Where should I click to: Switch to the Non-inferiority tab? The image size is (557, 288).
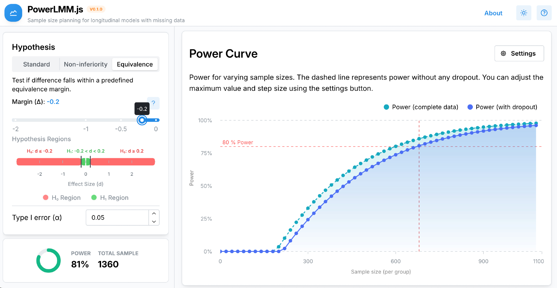(x=85, y=64)
